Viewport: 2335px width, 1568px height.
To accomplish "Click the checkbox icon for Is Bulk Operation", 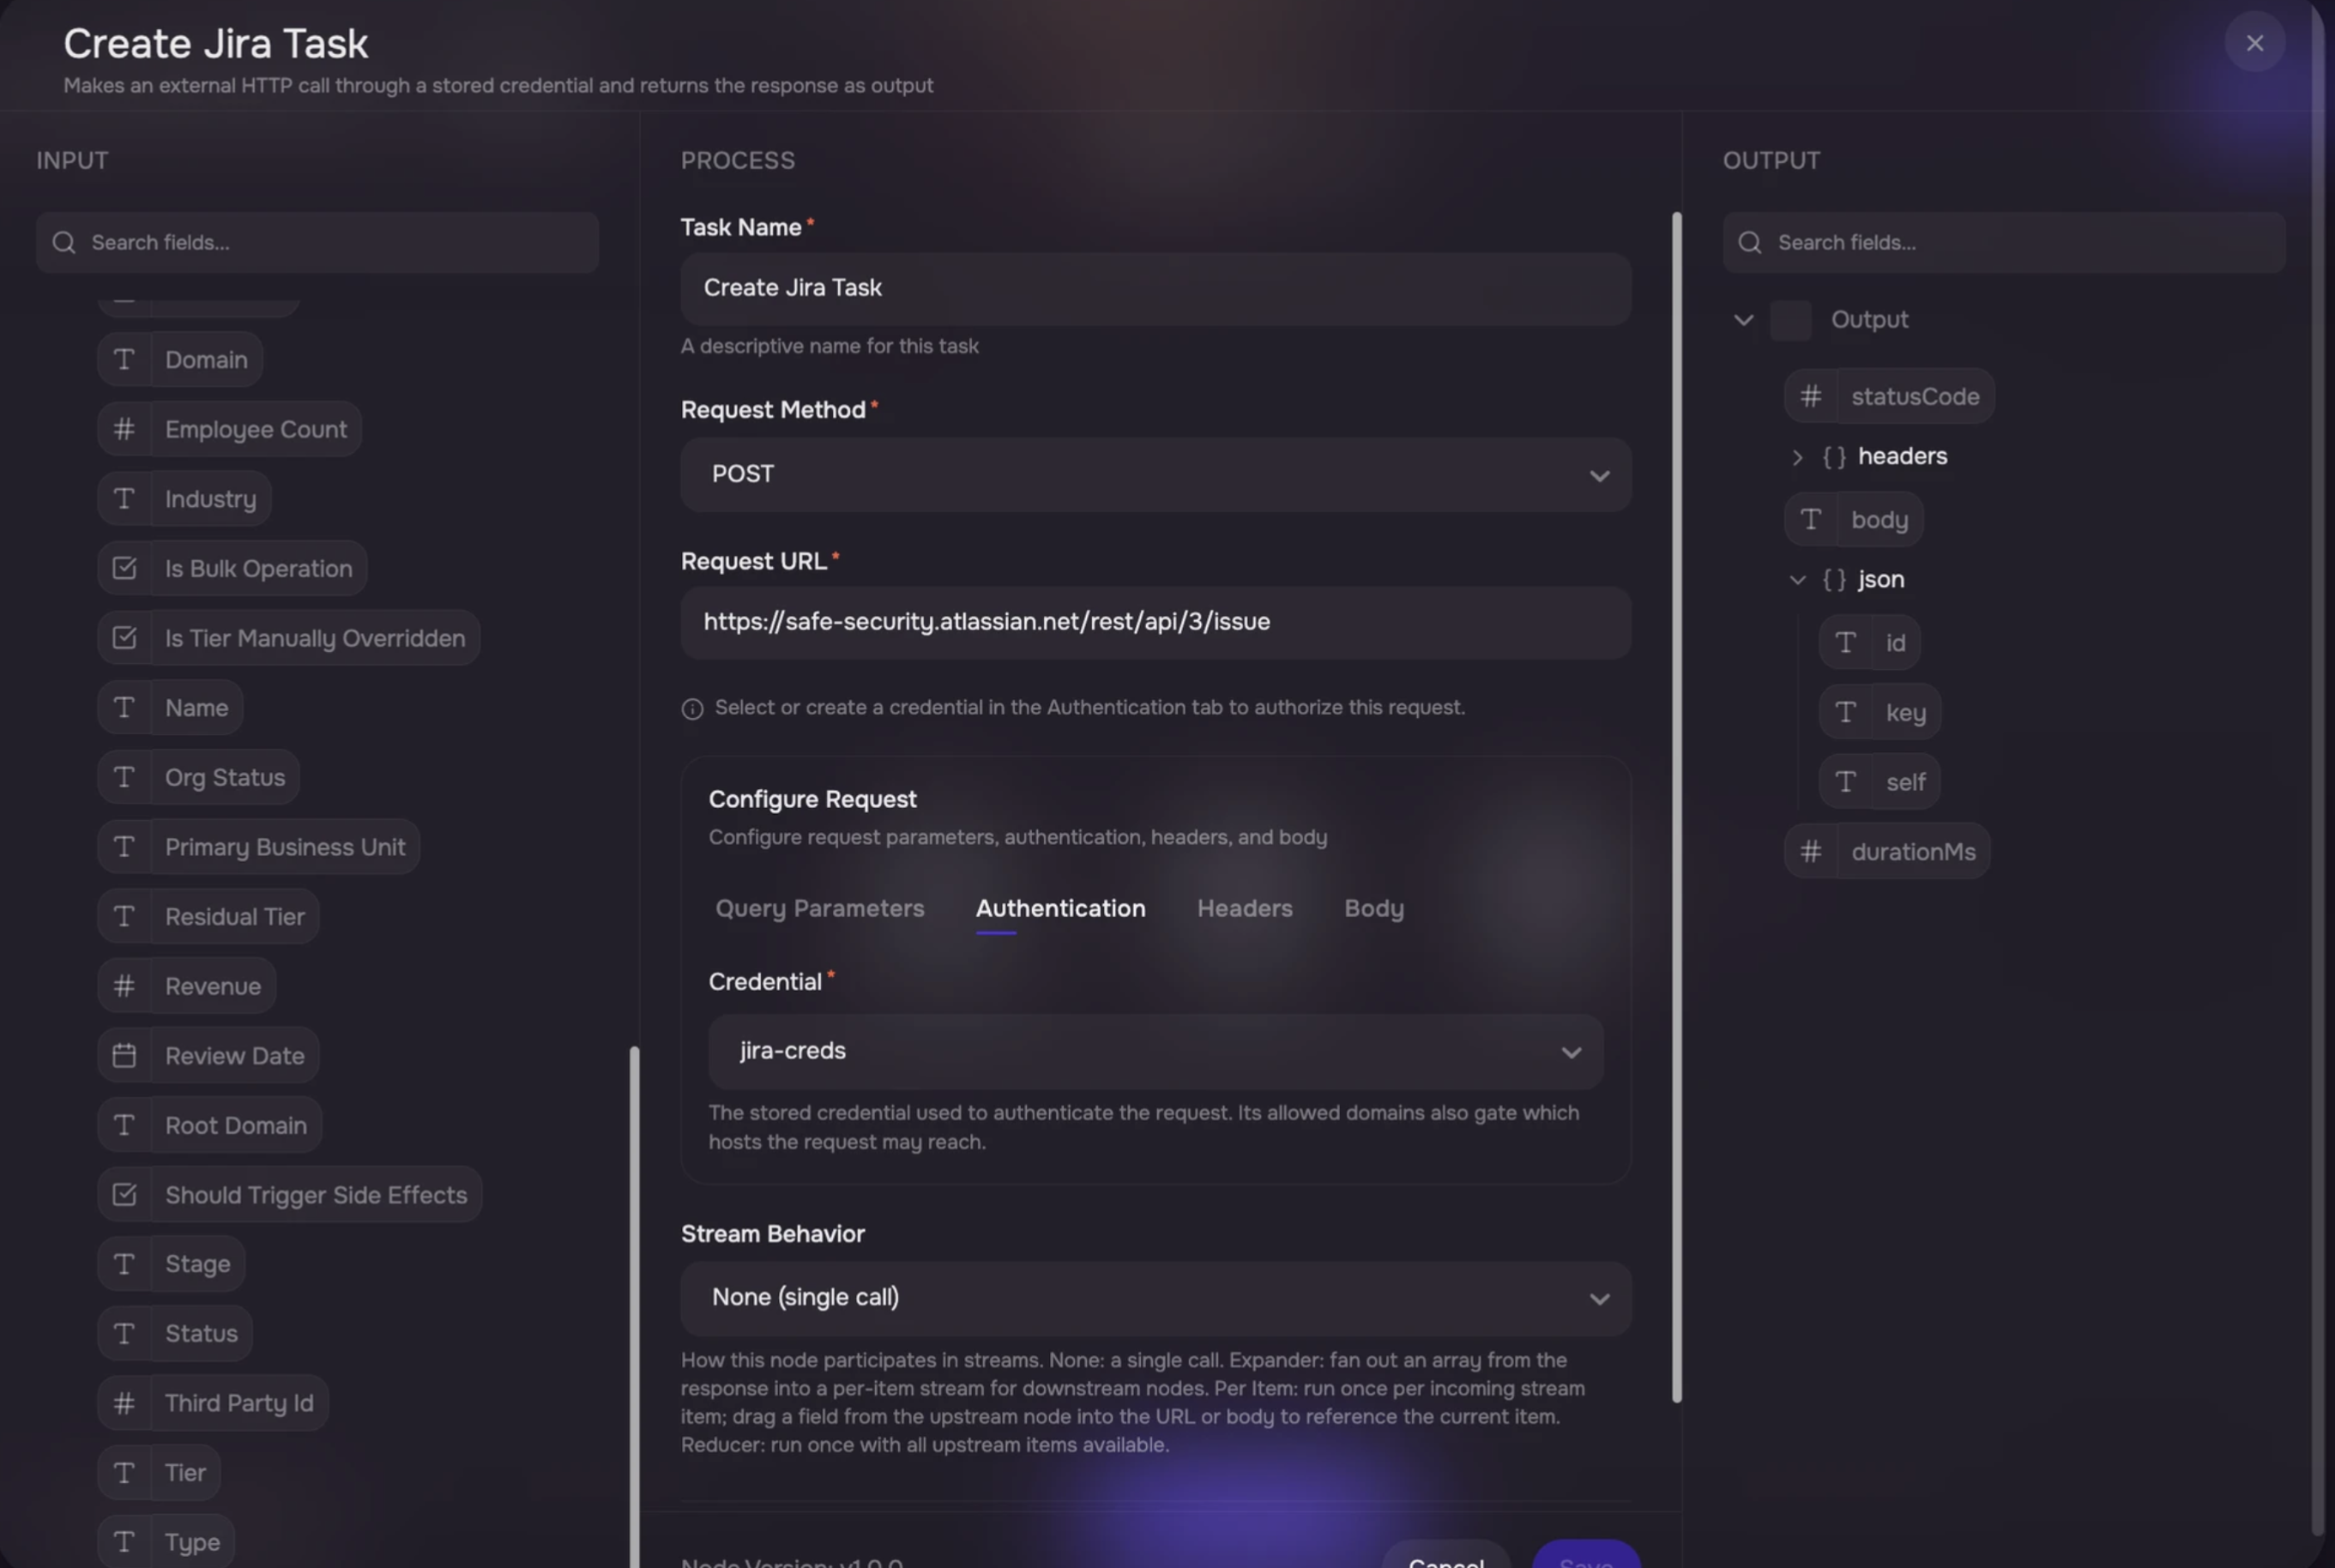I will 124,568.
